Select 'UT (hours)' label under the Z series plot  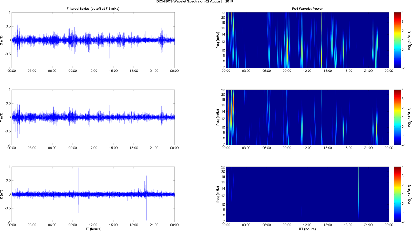point(93,229)
